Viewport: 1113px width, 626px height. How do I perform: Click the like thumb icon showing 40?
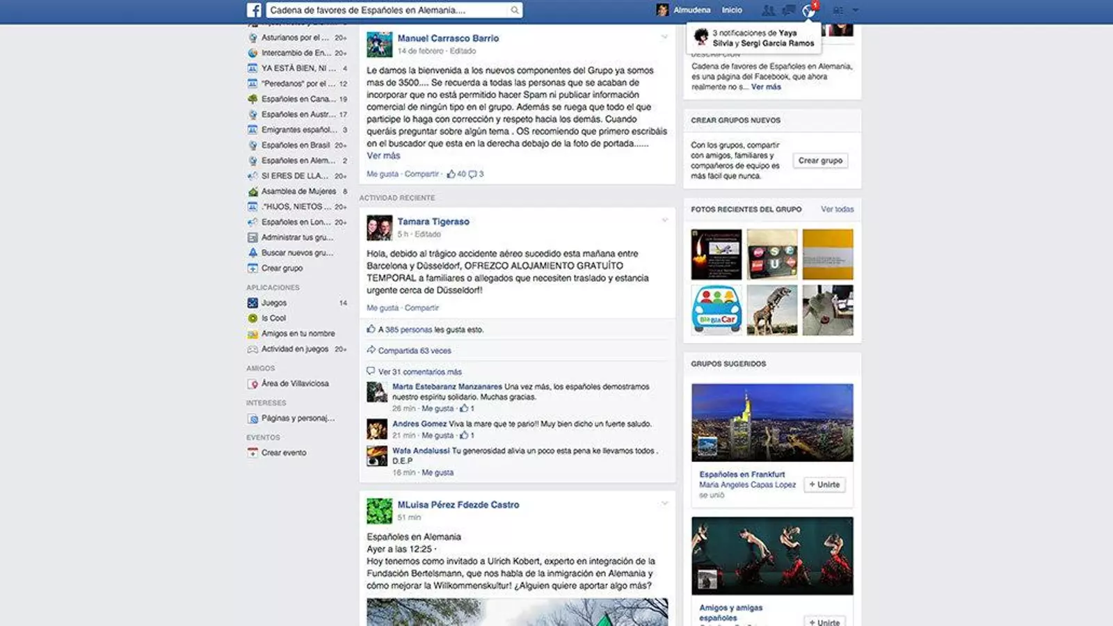point(451,174)
